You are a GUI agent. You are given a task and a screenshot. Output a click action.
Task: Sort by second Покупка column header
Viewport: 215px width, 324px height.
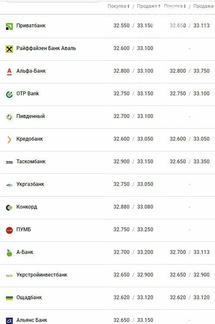[175, 6]
